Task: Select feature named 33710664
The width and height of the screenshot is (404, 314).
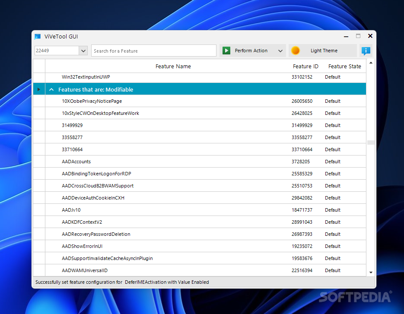Action: coord(72,150)
